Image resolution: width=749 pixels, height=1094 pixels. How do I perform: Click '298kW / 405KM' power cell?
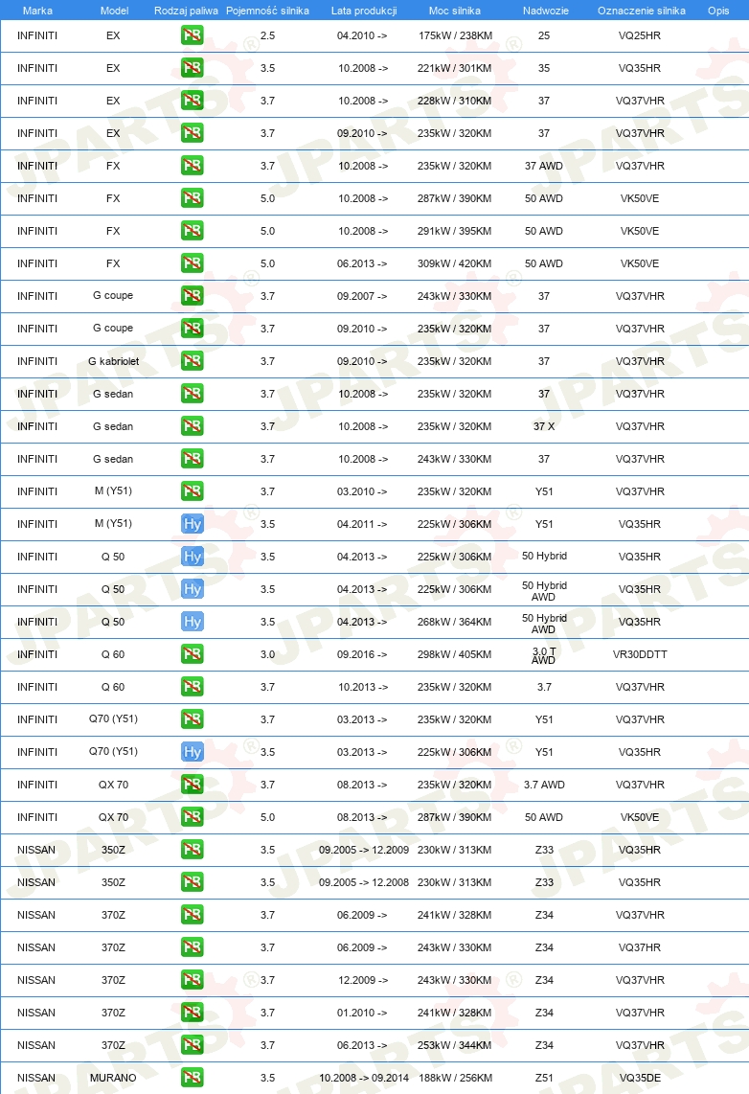click(455, 653)
